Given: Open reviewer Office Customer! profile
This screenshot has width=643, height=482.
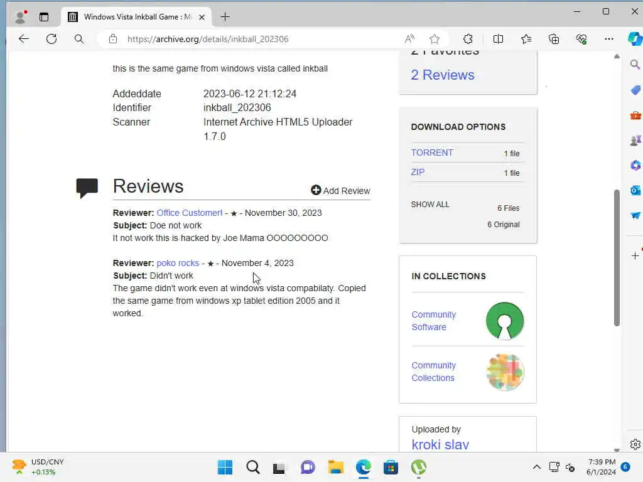Looking at the screenshot, I should pyautogui.click(x=190, y=213).
